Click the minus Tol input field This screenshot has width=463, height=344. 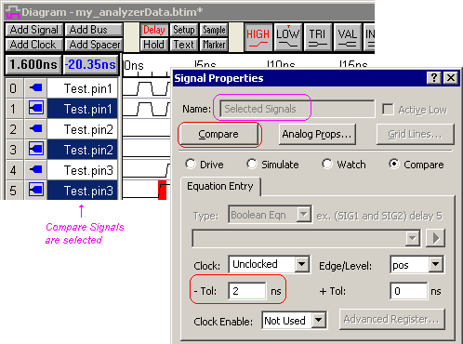point(247,291)
